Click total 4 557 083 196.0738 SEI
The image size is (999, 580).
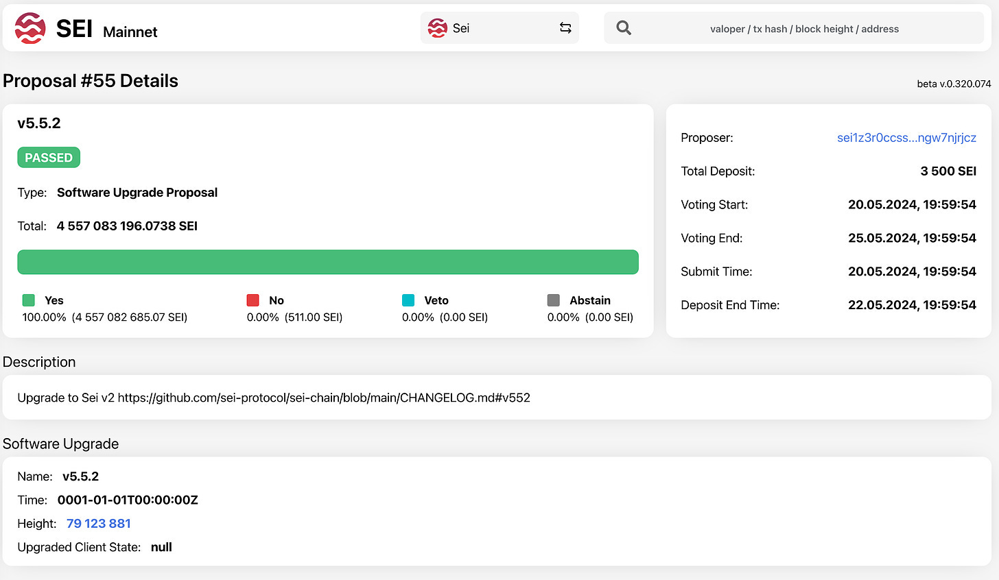click(x=127, y=226)
